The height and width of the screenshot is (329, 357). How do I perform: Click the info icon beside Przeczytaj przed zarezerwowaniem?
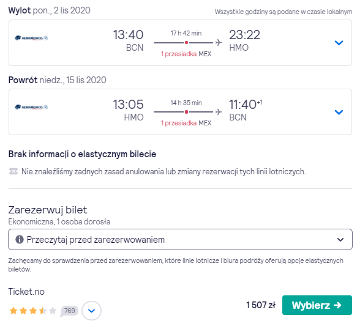[20, 240]
